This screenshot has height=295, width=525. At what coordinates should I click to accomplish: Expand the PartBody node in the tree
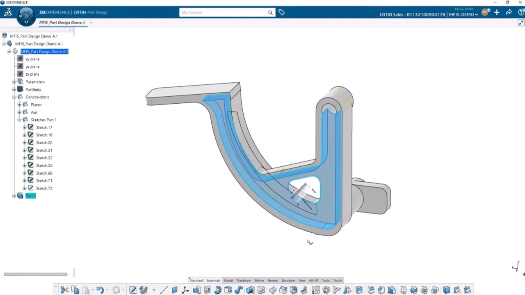click(x=14, y=89)
